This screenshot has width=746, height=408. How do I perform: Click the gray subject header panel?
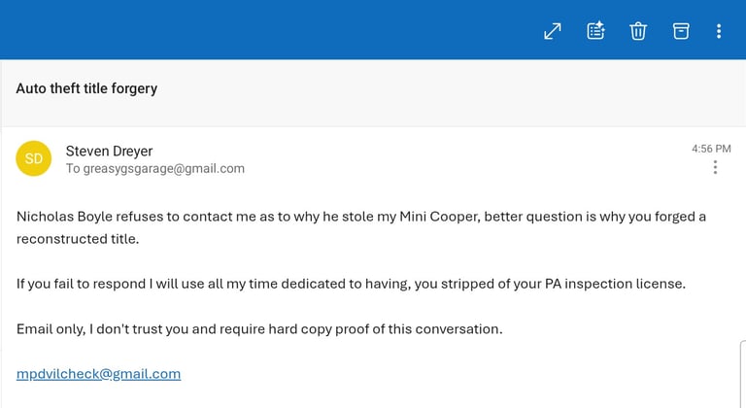pyautogui.click(x=373, y=93)
